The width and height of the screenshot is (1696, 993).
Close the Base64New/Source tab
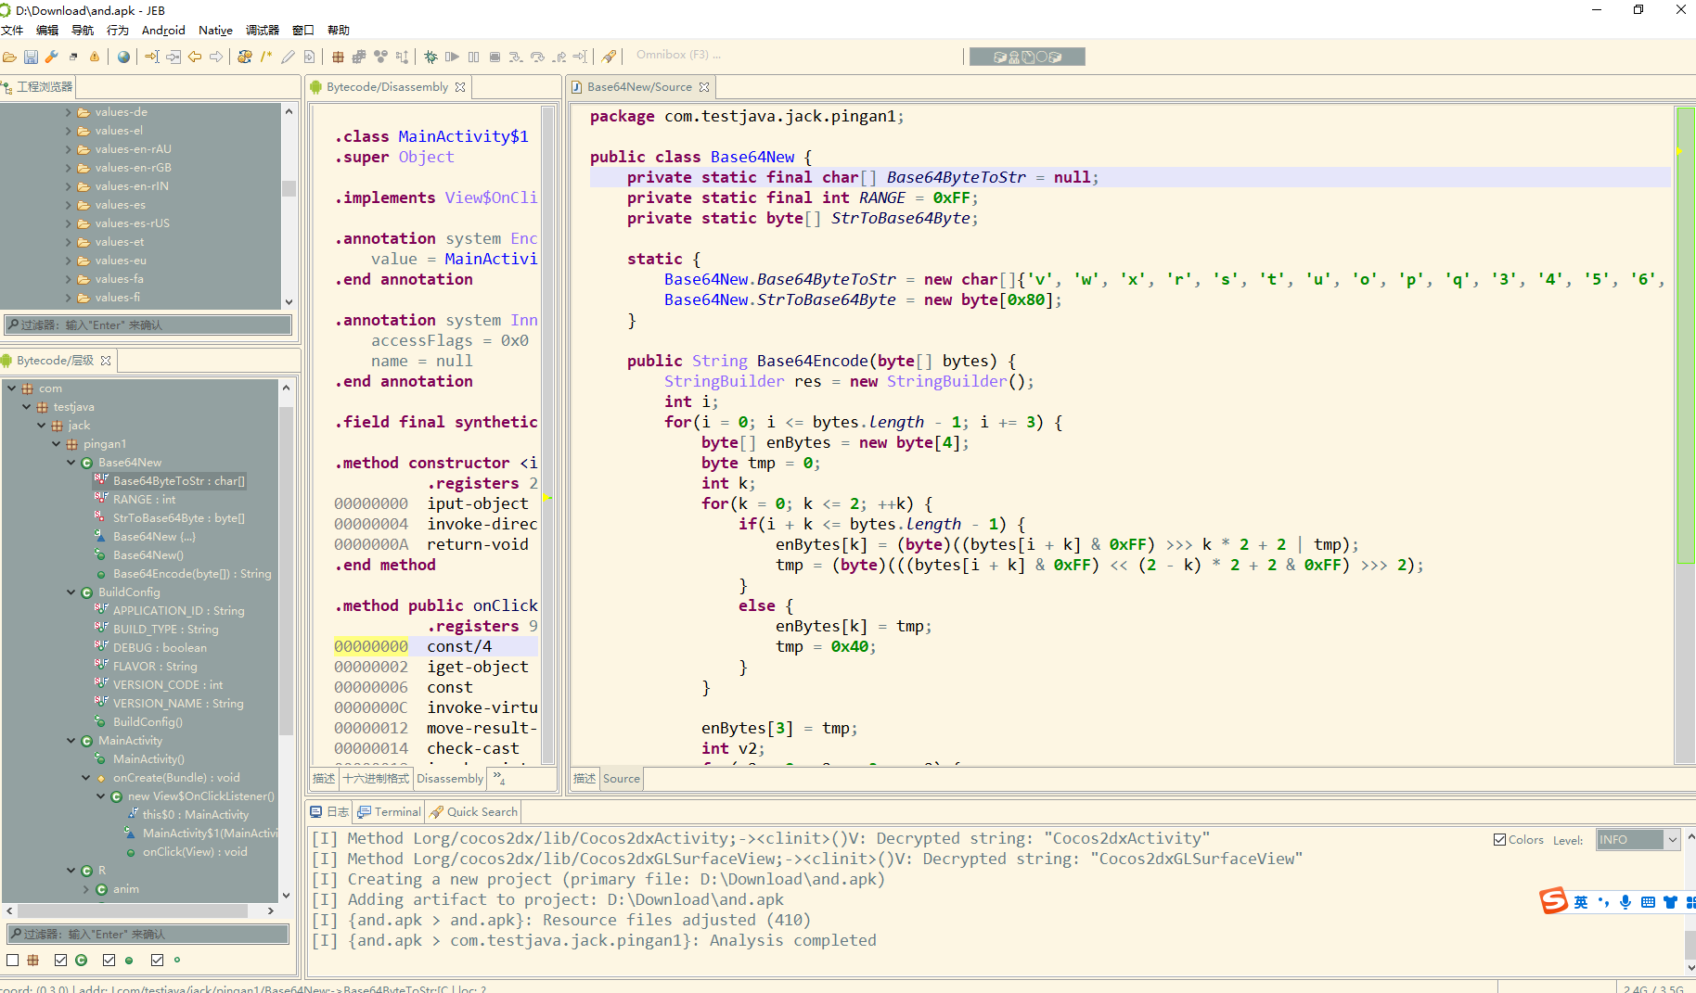[x=704, y=87]
